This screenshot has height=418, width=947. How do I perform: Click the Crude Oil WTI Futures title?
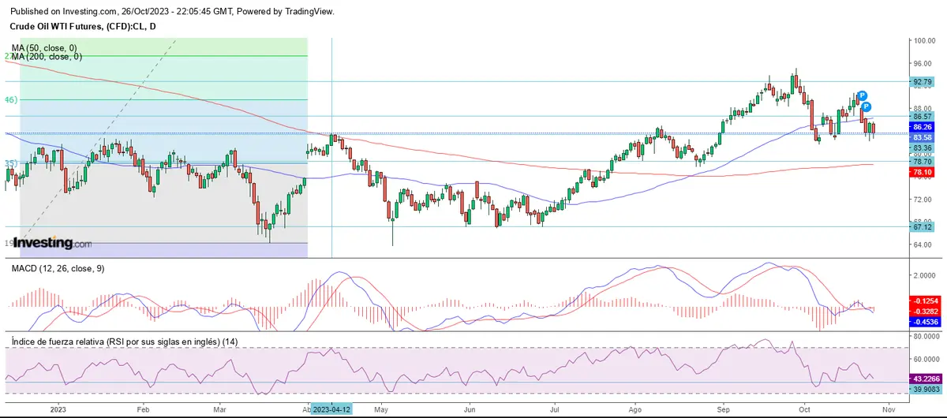tap(82, 27)
